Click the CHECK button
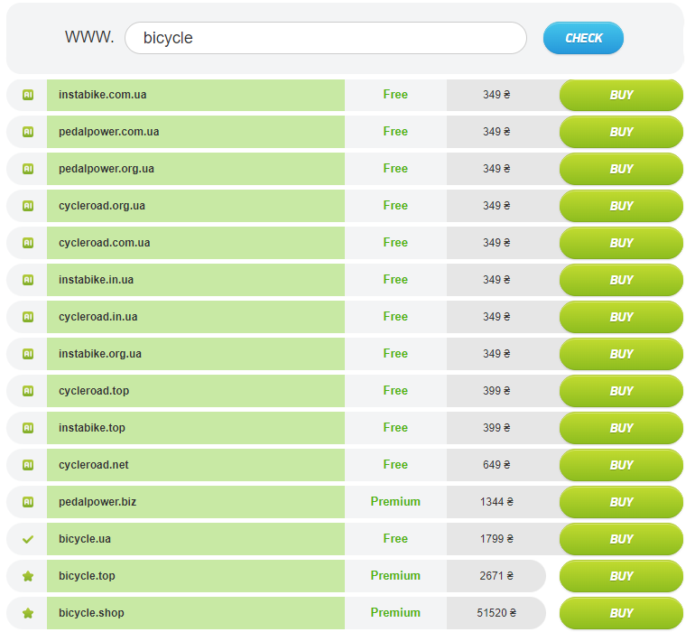The width and height of the screenshot is (695, 632). (x=583, y=38)
